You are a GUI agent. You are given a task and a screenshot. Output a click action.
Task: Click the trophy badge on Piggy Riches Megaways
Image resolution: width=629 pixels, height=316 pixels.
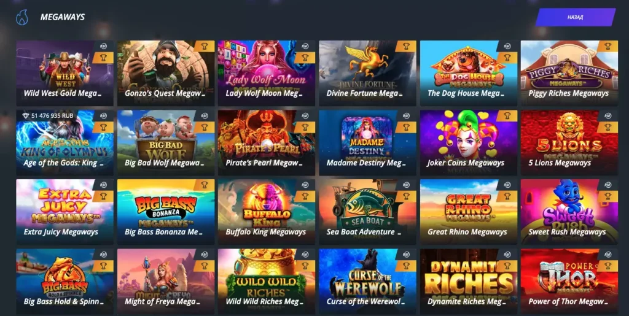[609, 46]
